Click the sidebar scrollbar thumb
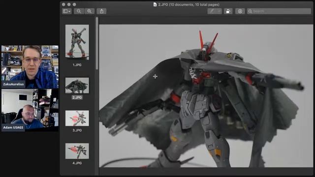This screenshot has height=177, width=315. coord(97,43)
